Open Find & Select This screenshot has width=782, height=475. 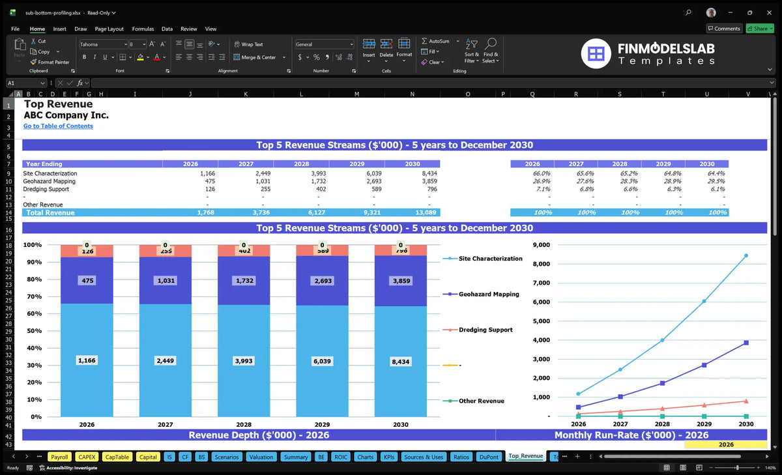(x=491, y=50)
